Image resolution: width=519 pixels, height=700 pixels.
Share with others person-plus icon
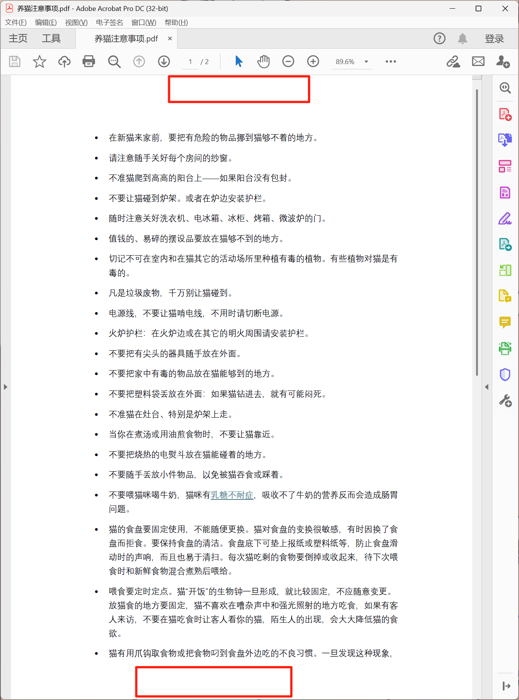503,61
